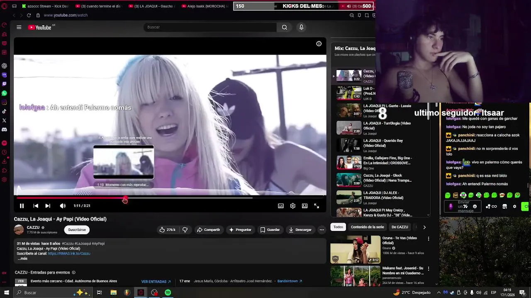Click the www.youtube.com/watch address bar
This screenshot has width=531, height=298.
pyautogui.click(x=66, y=15)
